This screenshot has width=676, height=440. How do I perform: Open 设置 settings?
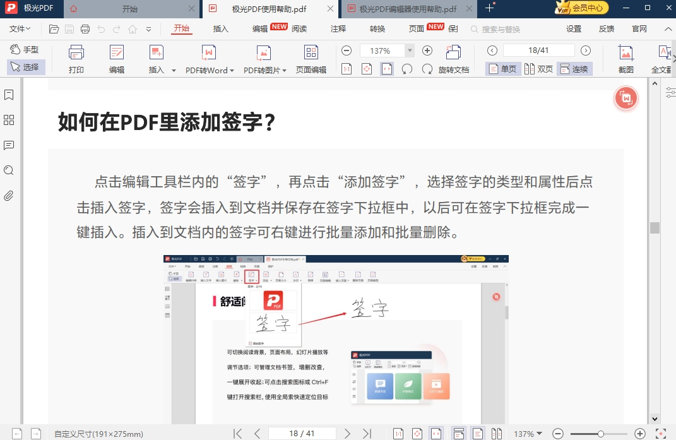pyautogui.click(x=573, y=29)
